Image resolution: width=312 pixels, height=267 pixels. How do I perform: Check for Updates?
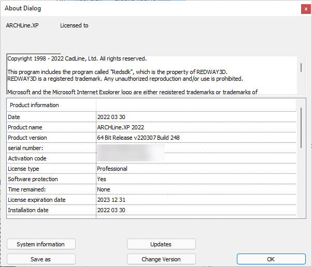point(161,244)
